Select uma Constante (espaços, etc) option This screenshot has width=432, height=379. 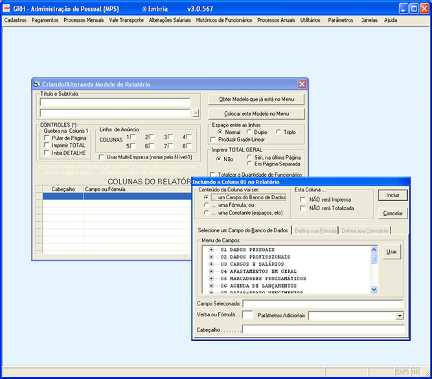[x=206, y=213]
